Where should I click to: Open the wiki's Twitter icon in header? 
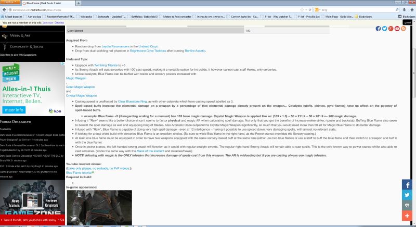(384, 29)
